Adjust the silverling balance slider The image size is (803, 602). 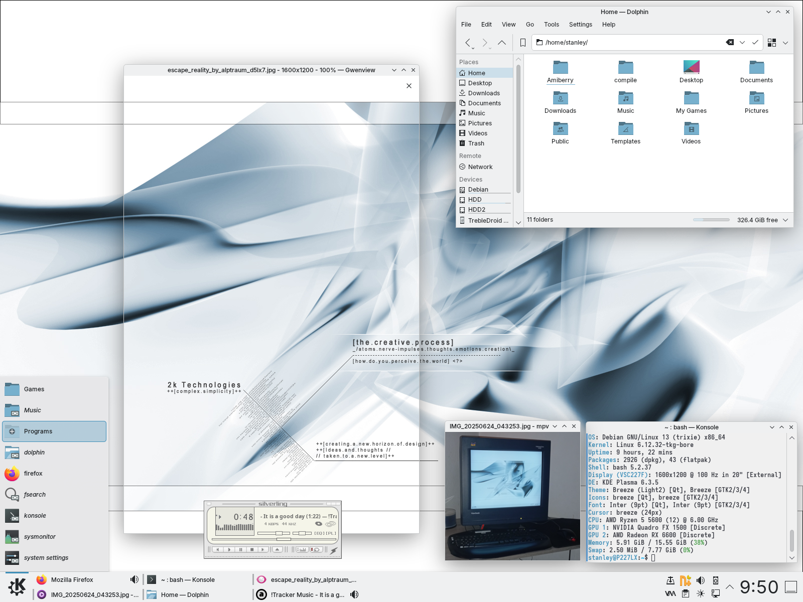pyautogui.click(x=302, y=533)
